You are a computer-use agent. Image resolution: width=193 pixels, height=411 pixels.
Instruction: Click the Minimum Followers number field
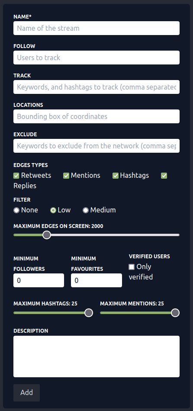[x=39, y=280]
